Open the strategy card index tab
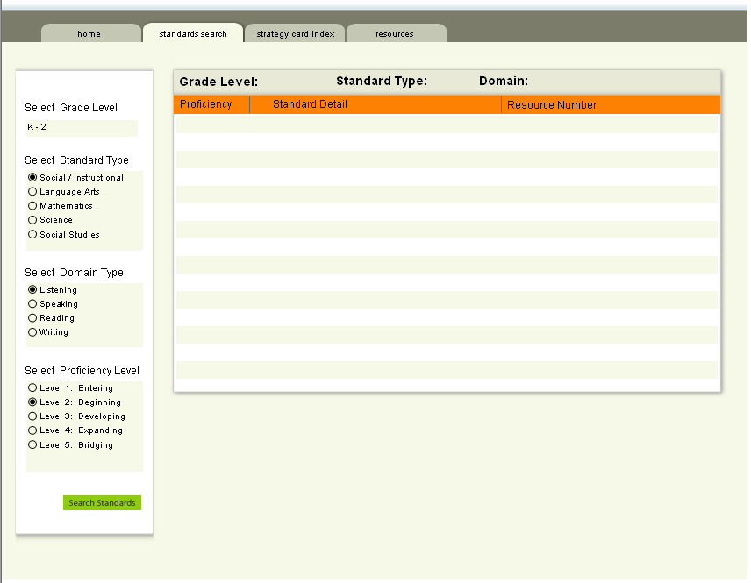Viewport: 751px width, 583px height. 295,34
